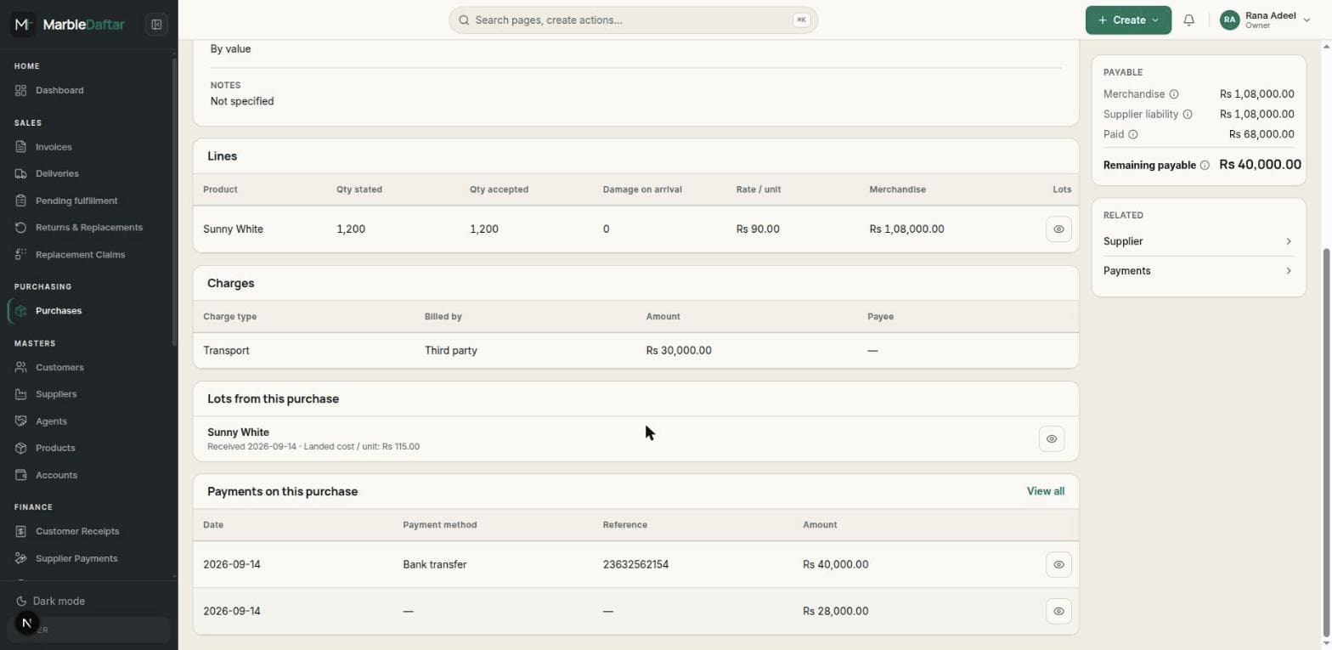Expand the Rana Adeel account menu
Image resolution: width=1332 pixels, height=650 pixels.
click(x=1266, y=20)
